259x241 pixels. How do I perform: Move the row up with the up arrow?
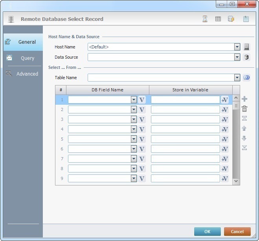(244, 128)
